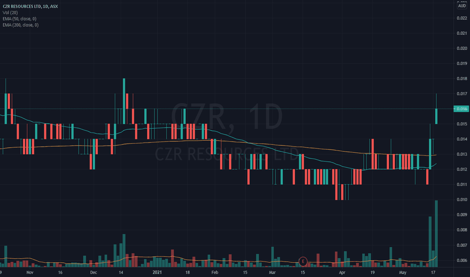Click the 0.014 price axis label
Screen dimensions: 470x277
461,139
